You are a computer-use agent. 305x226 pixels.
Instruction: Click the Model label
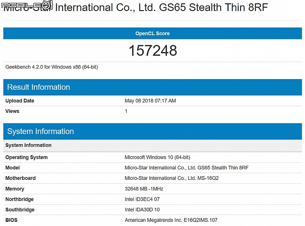(12, 168)
